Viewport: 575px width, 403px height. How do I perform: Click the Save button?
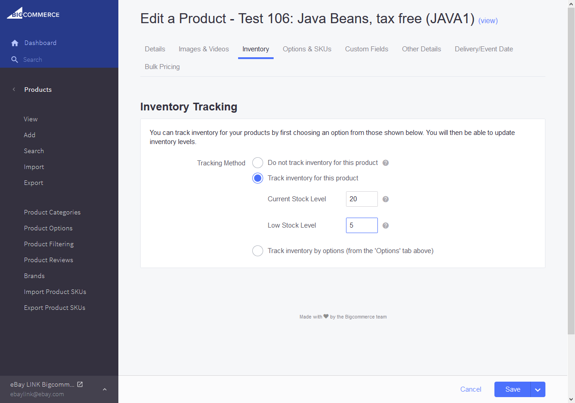pyautogui.click(x=513, y=389)
